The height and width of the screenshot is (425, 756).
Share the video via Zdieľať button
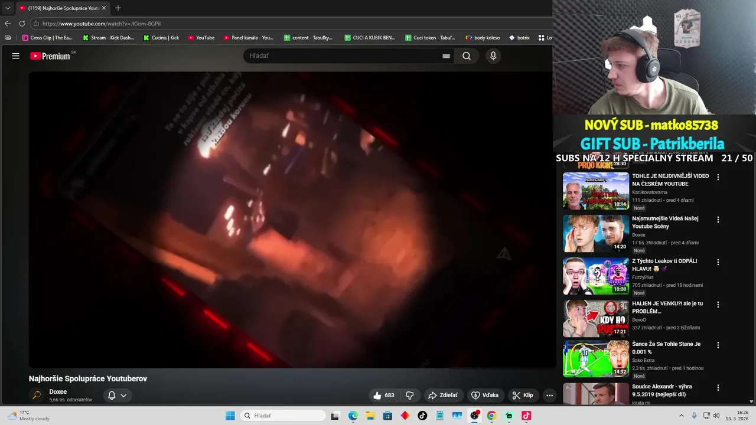(x=443, y=395)
